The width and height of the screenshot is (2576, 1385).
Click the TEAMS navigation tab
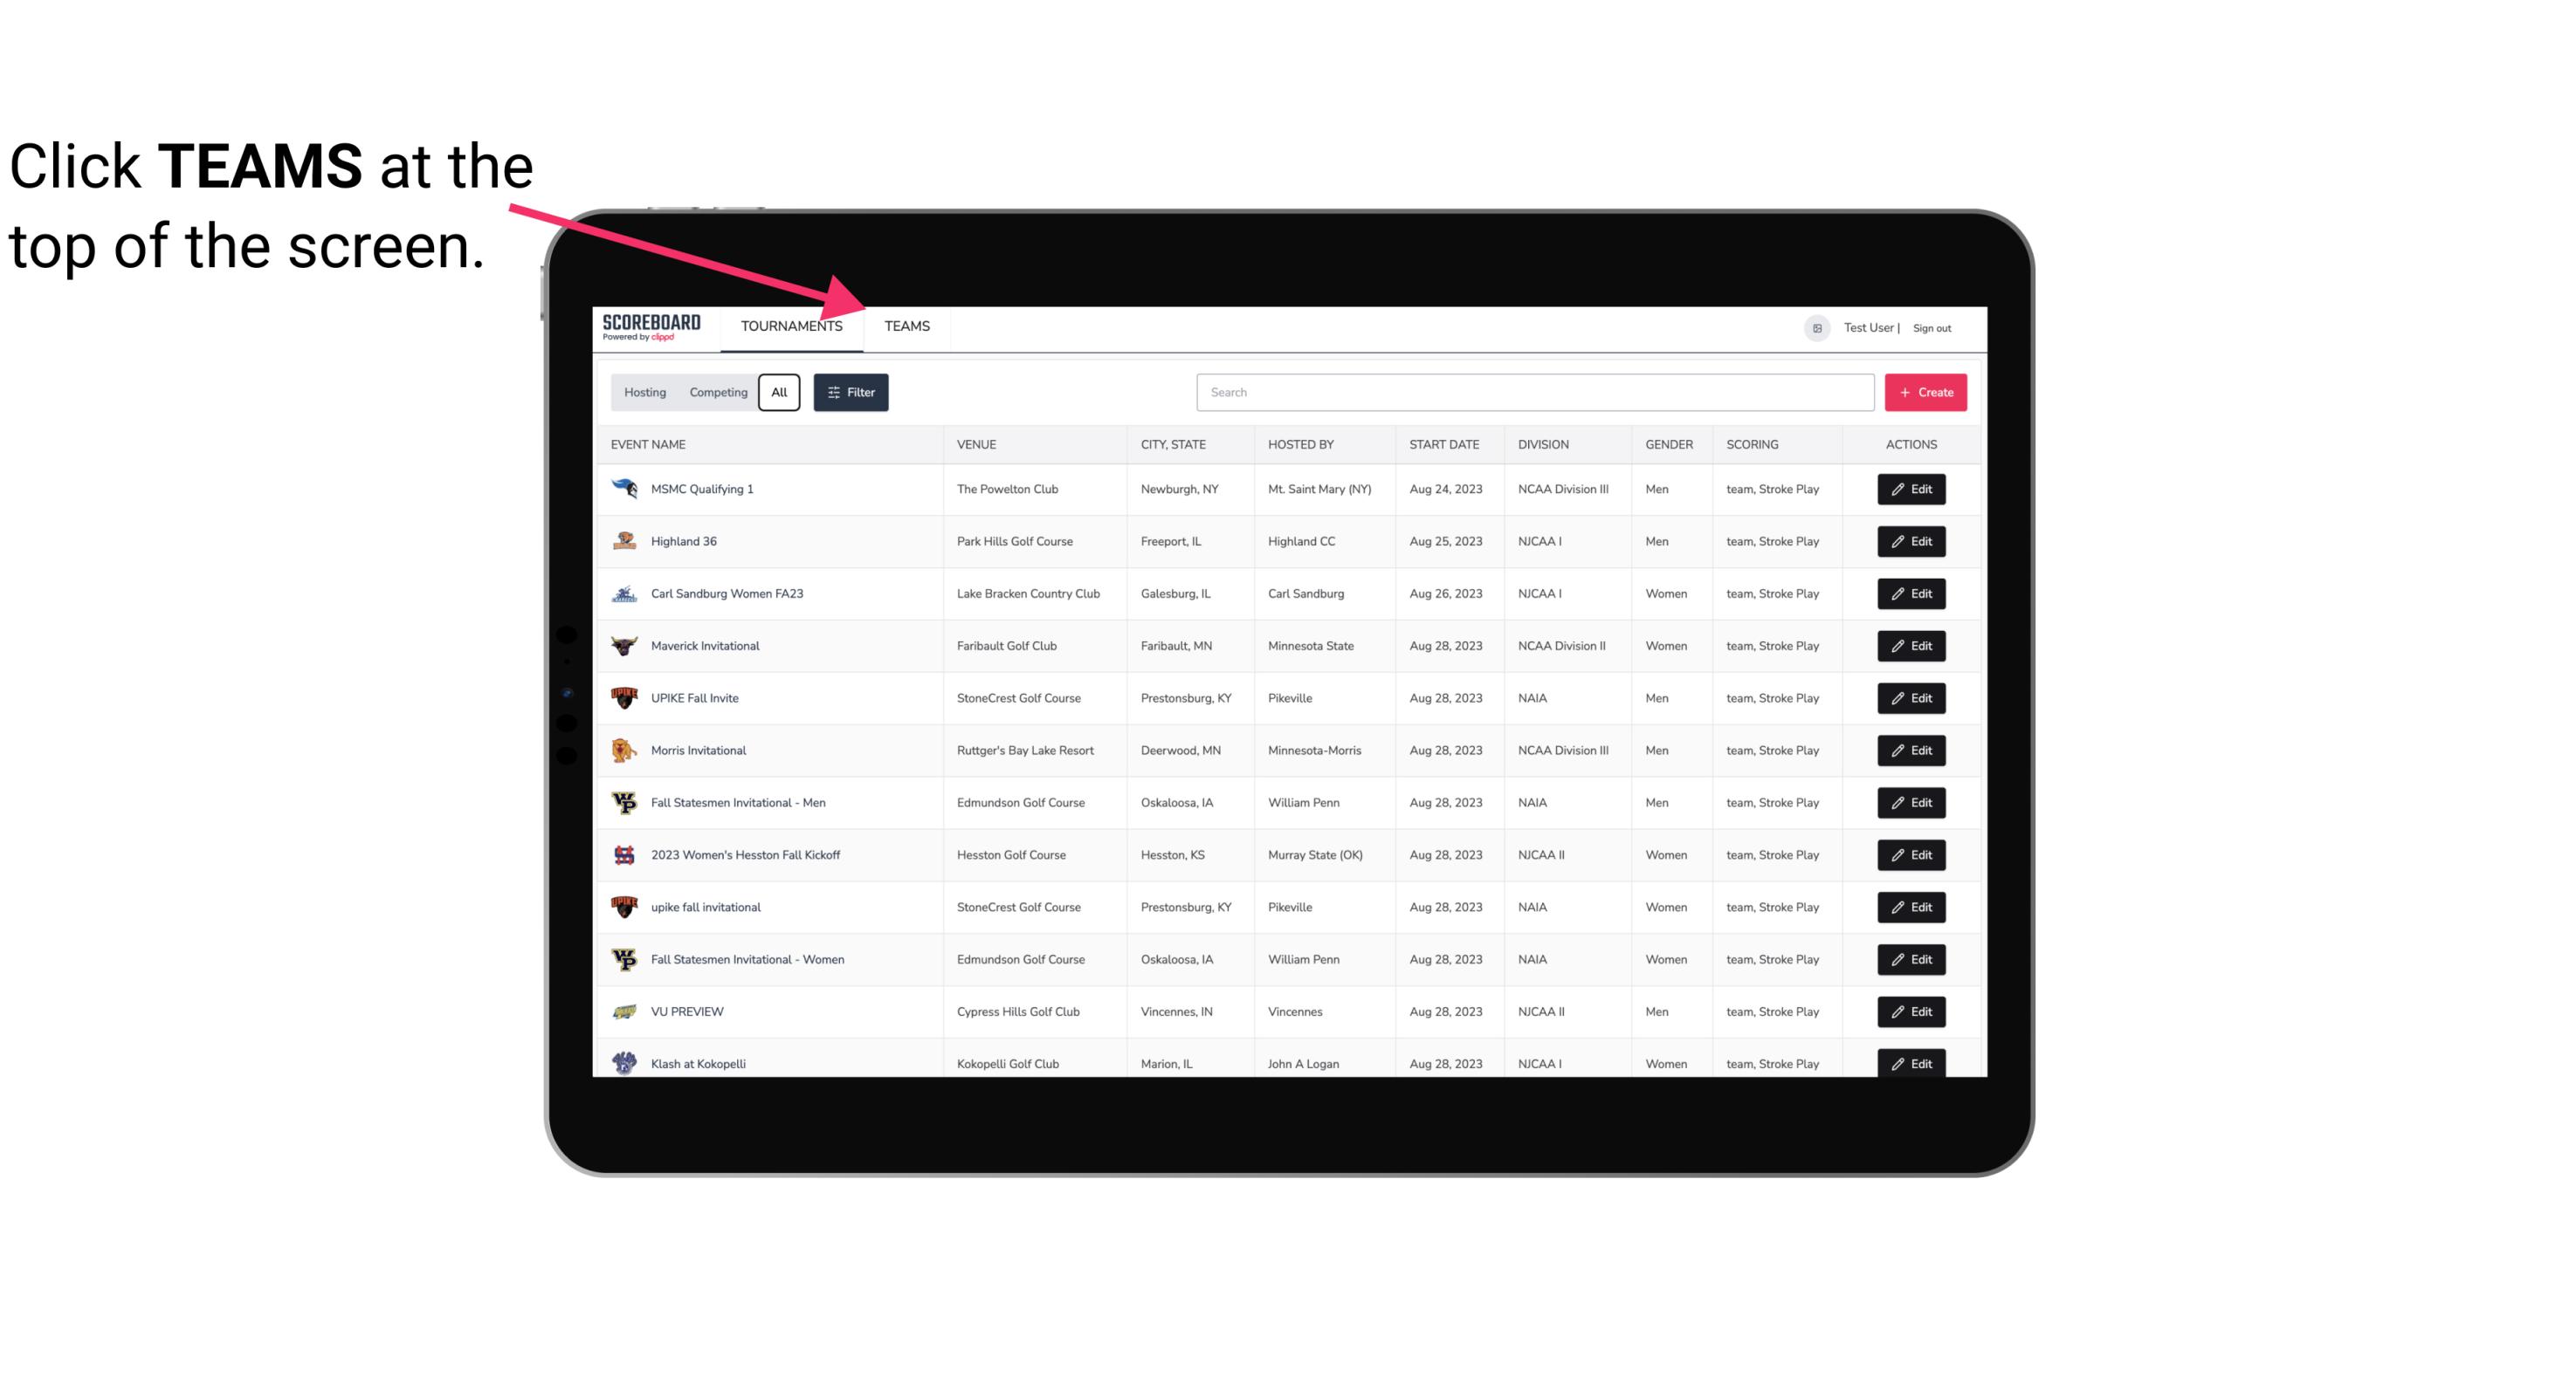pos(906,326)
